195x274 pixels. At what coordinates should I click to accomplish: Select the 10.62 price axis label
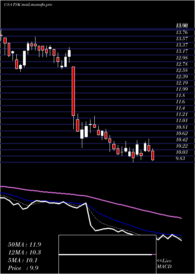click(x=182, y=133)
